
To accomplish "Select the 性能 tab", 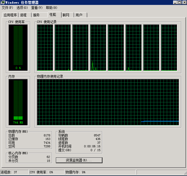I will click(x=55, y=15).
